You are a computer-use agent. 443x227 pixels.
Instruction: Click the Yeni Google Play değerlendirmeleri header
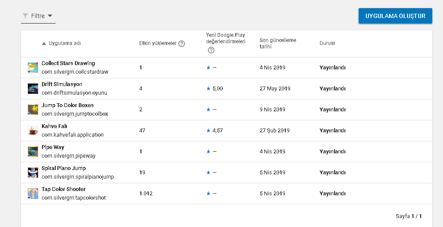(225, 38)
